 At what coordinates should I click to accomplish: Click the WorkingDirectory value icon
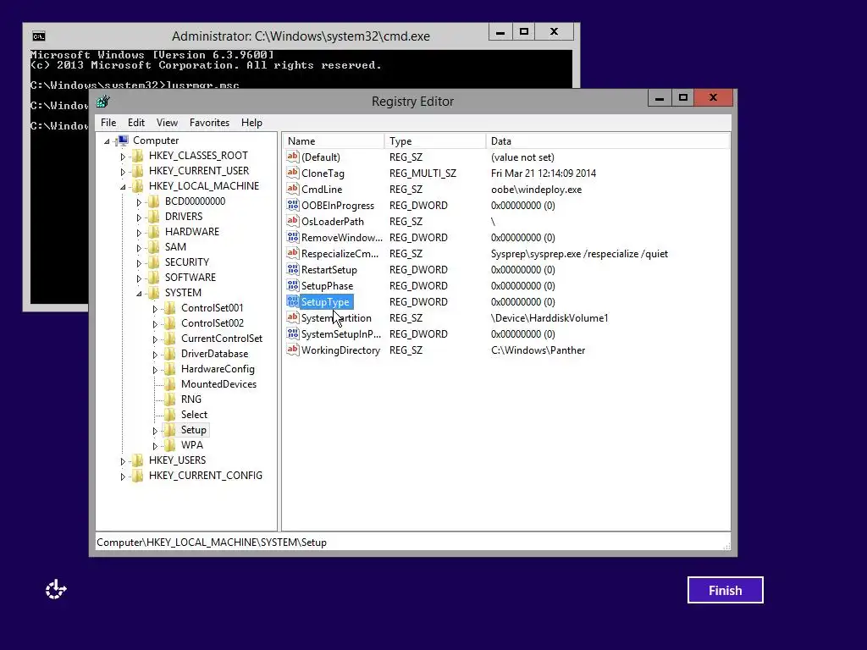point(292,350)
